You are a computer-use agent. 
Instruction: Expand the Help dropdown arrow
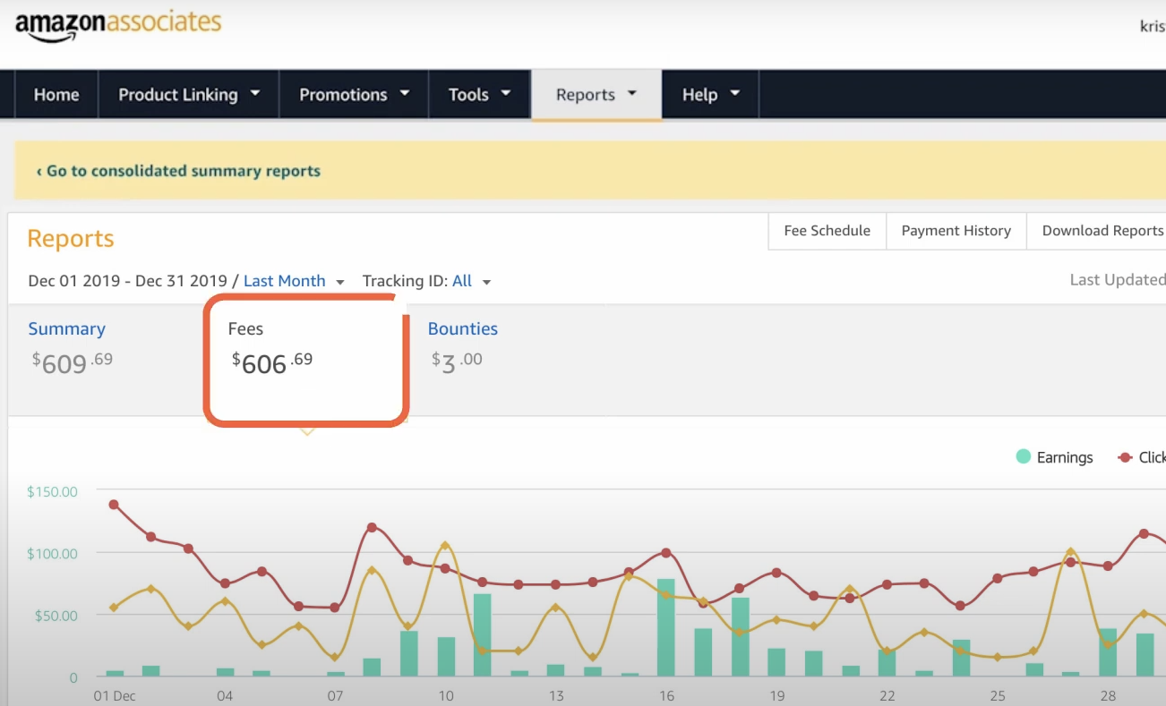coord(735,93)
